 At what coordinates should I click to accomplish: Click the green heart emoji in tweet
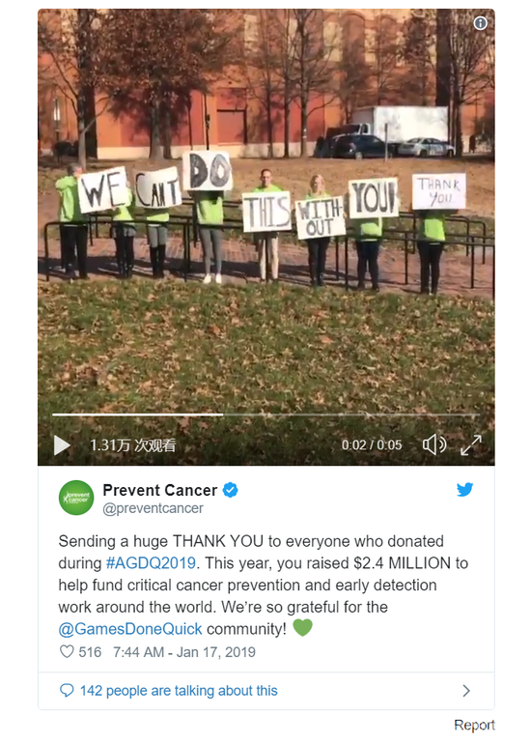pos(302,627)
